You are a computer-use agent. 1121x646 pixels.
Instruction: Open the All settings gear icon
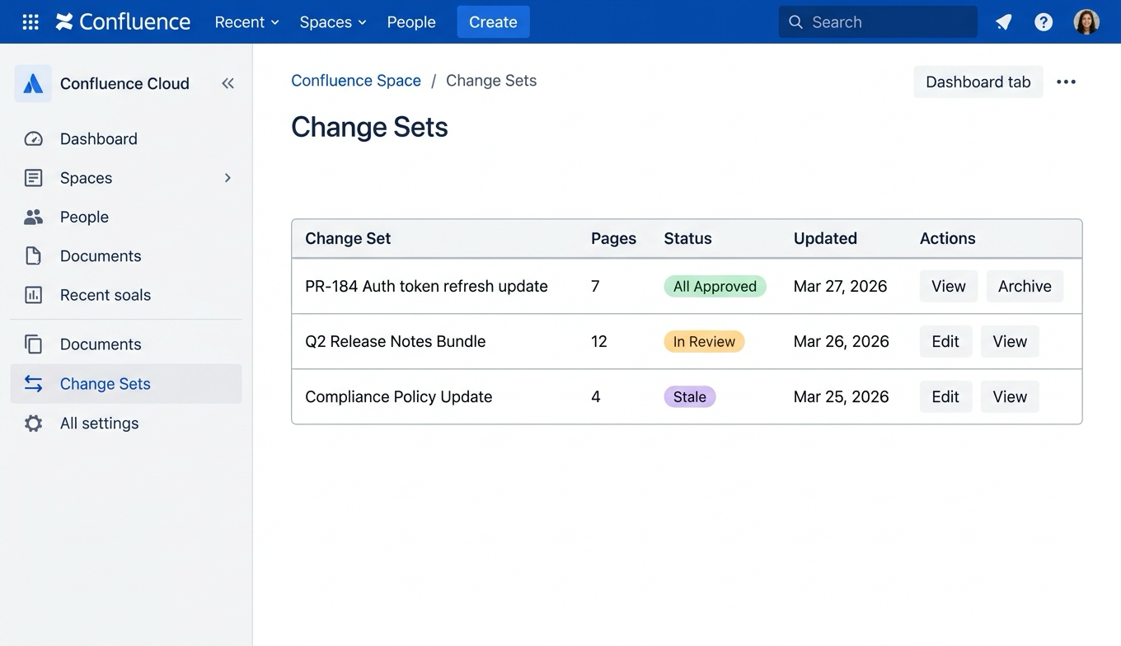point(33,423)
